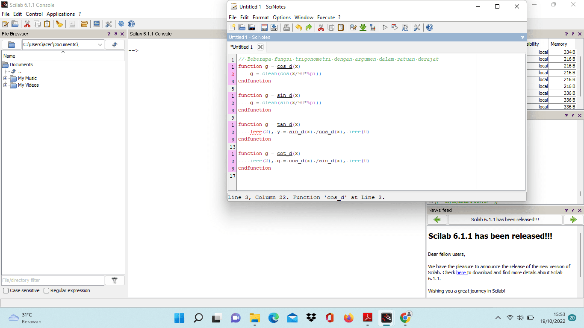Open Windows Start menu on taskbar
Image resolution: width=584 pixels, height=328 pixels.
coord(180,318)
